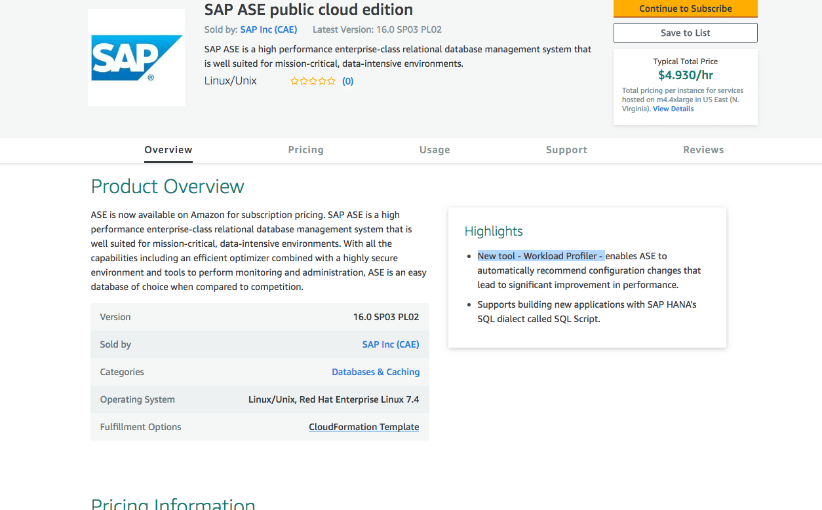Click the Pricing Information heading
822x510 pixels.
coord(173,504)
